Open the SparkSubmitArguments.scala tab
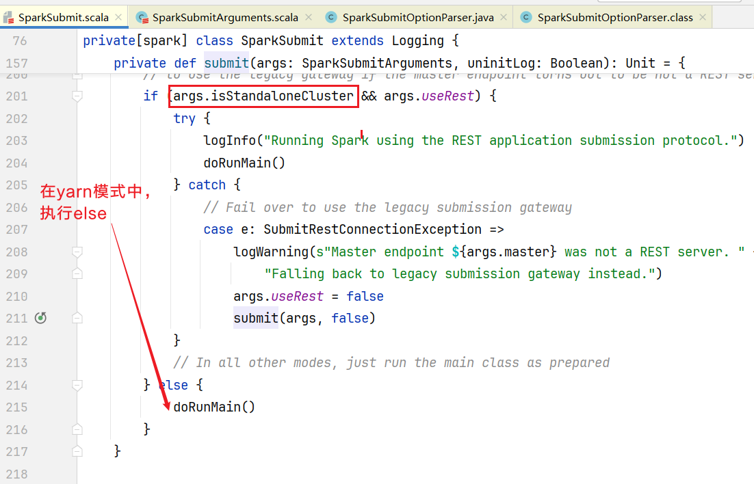This screenshot has width=754, height=484. click(225, 18)
